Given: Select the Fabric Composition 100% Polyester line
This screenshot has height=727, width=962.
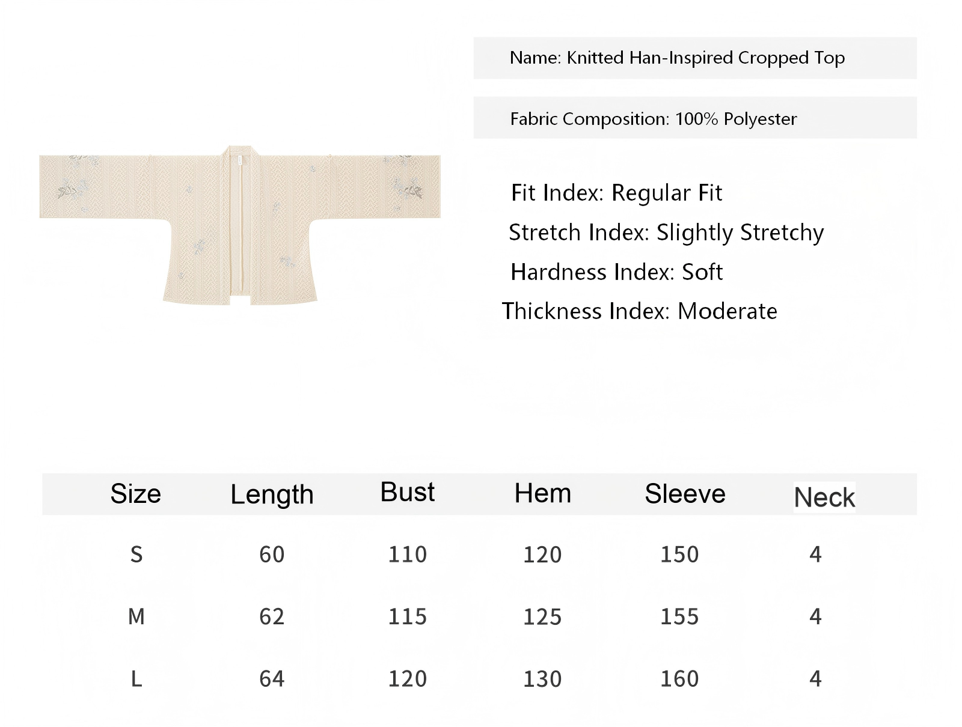Looking at the screenshot, I should click(x=654, y=119).
